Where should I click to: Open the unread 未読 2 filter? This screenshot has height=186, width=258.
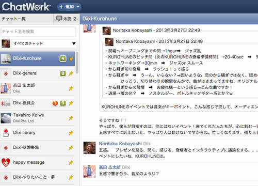click(67, 19)
